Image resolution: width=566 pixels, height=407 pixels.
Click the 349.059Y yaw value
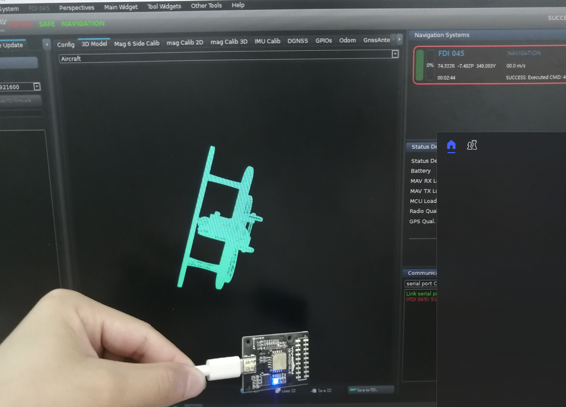tap(486, 66)
